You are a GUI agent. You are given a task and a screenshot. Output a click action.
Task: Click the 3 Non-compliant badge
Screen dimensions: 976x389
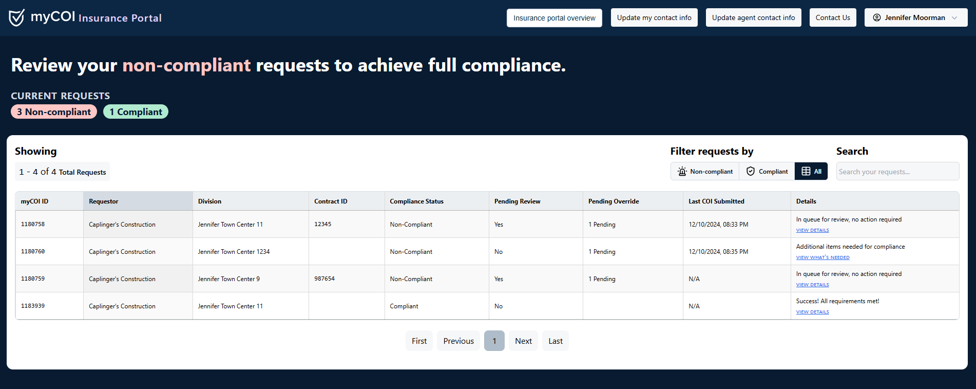point(54,112)
